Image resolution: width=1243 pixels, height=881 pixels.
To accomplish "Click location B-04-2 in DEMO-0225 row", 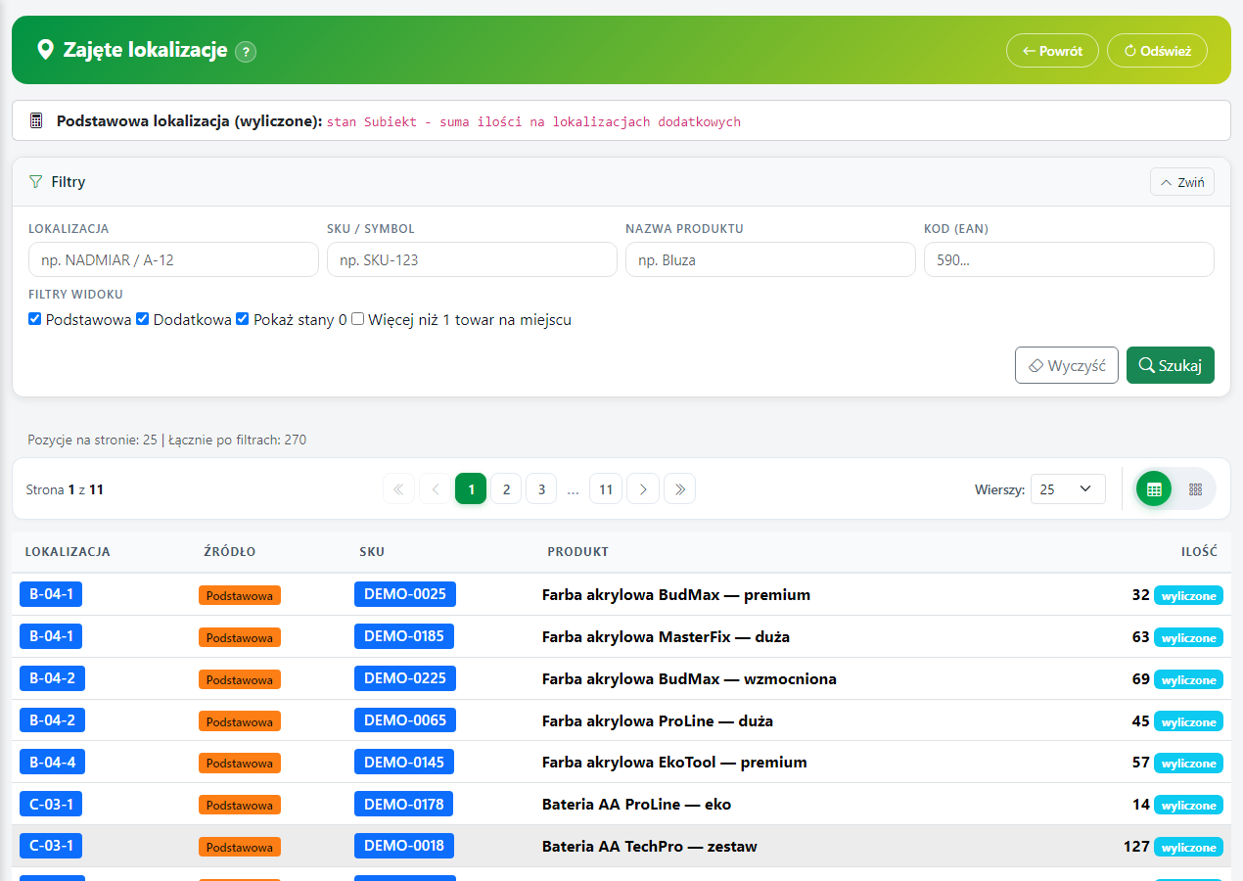I will click(x=53, y=677).
